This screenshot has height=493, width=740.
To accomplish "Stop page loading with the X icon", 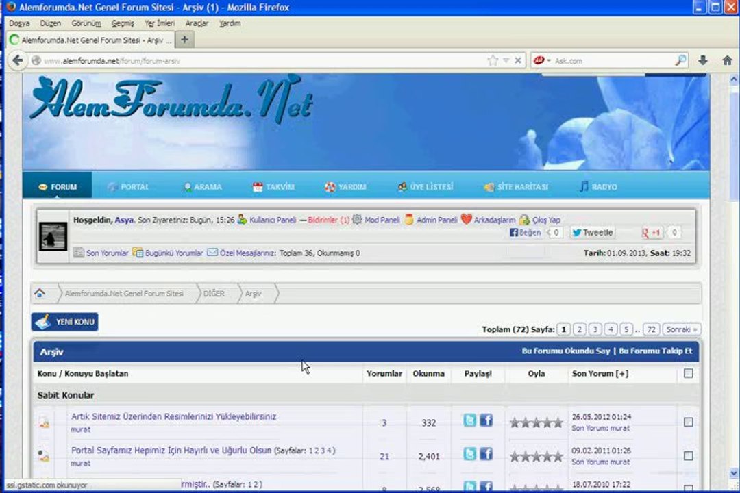I will coord(518,60).
